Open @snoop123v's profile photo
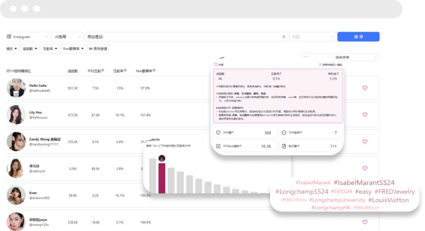Screen dimensions: 425x231 tap(16, 222)
